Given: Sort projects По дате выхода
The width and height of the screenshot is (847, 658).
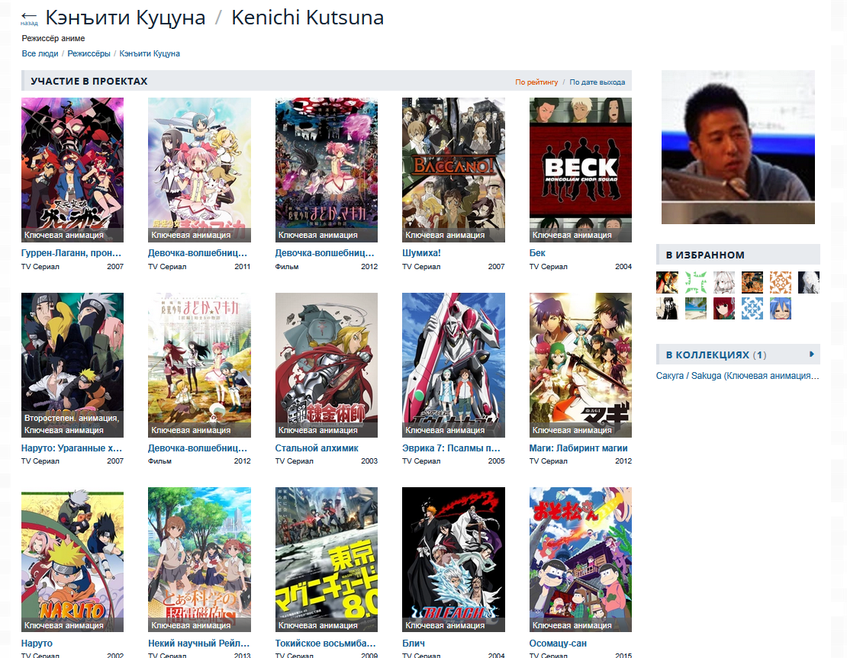Looking at the screenshot, I should pos(597,82).
